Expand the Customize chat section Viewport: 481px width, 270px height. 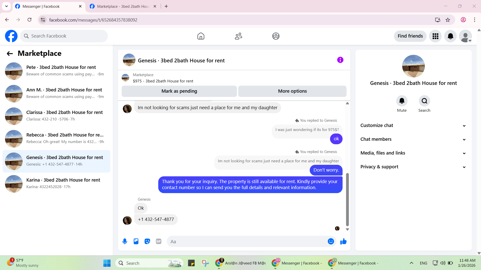pyautogui.click(x=413, y=125)
